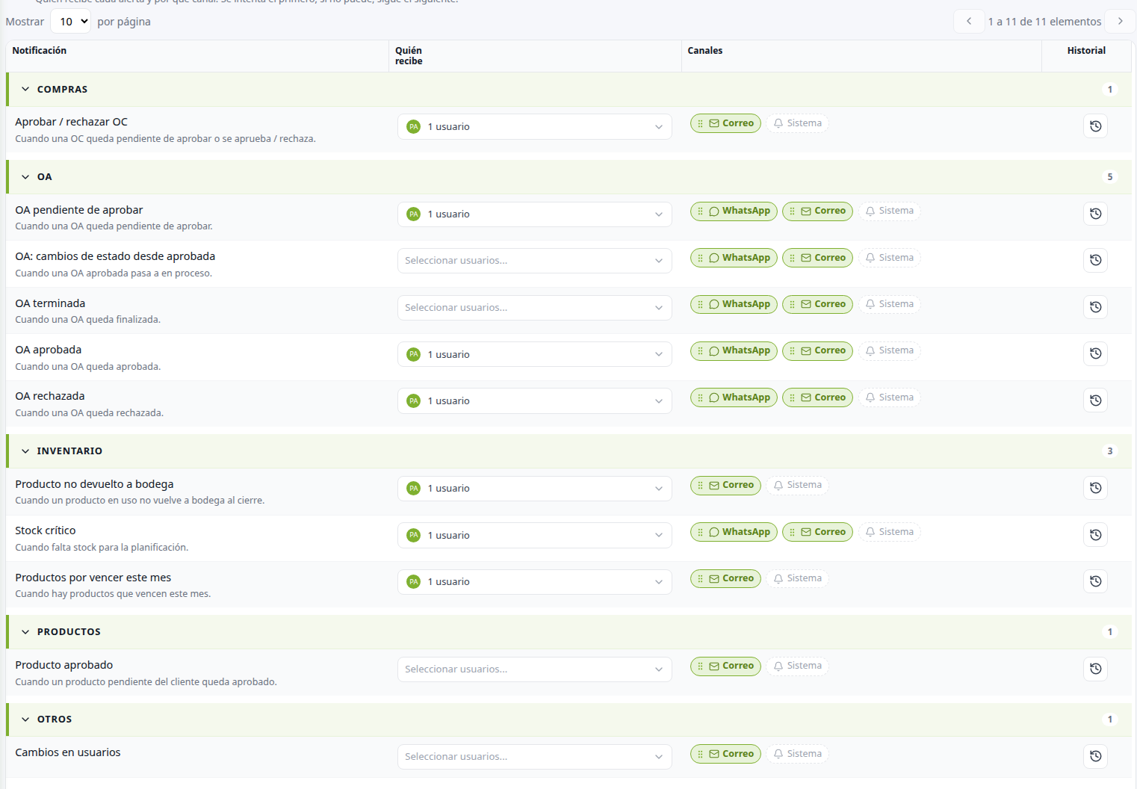Toggle WhatsApp channel for Stock crítico
The image size is (1137, 789).
click(x=734, y=532)
